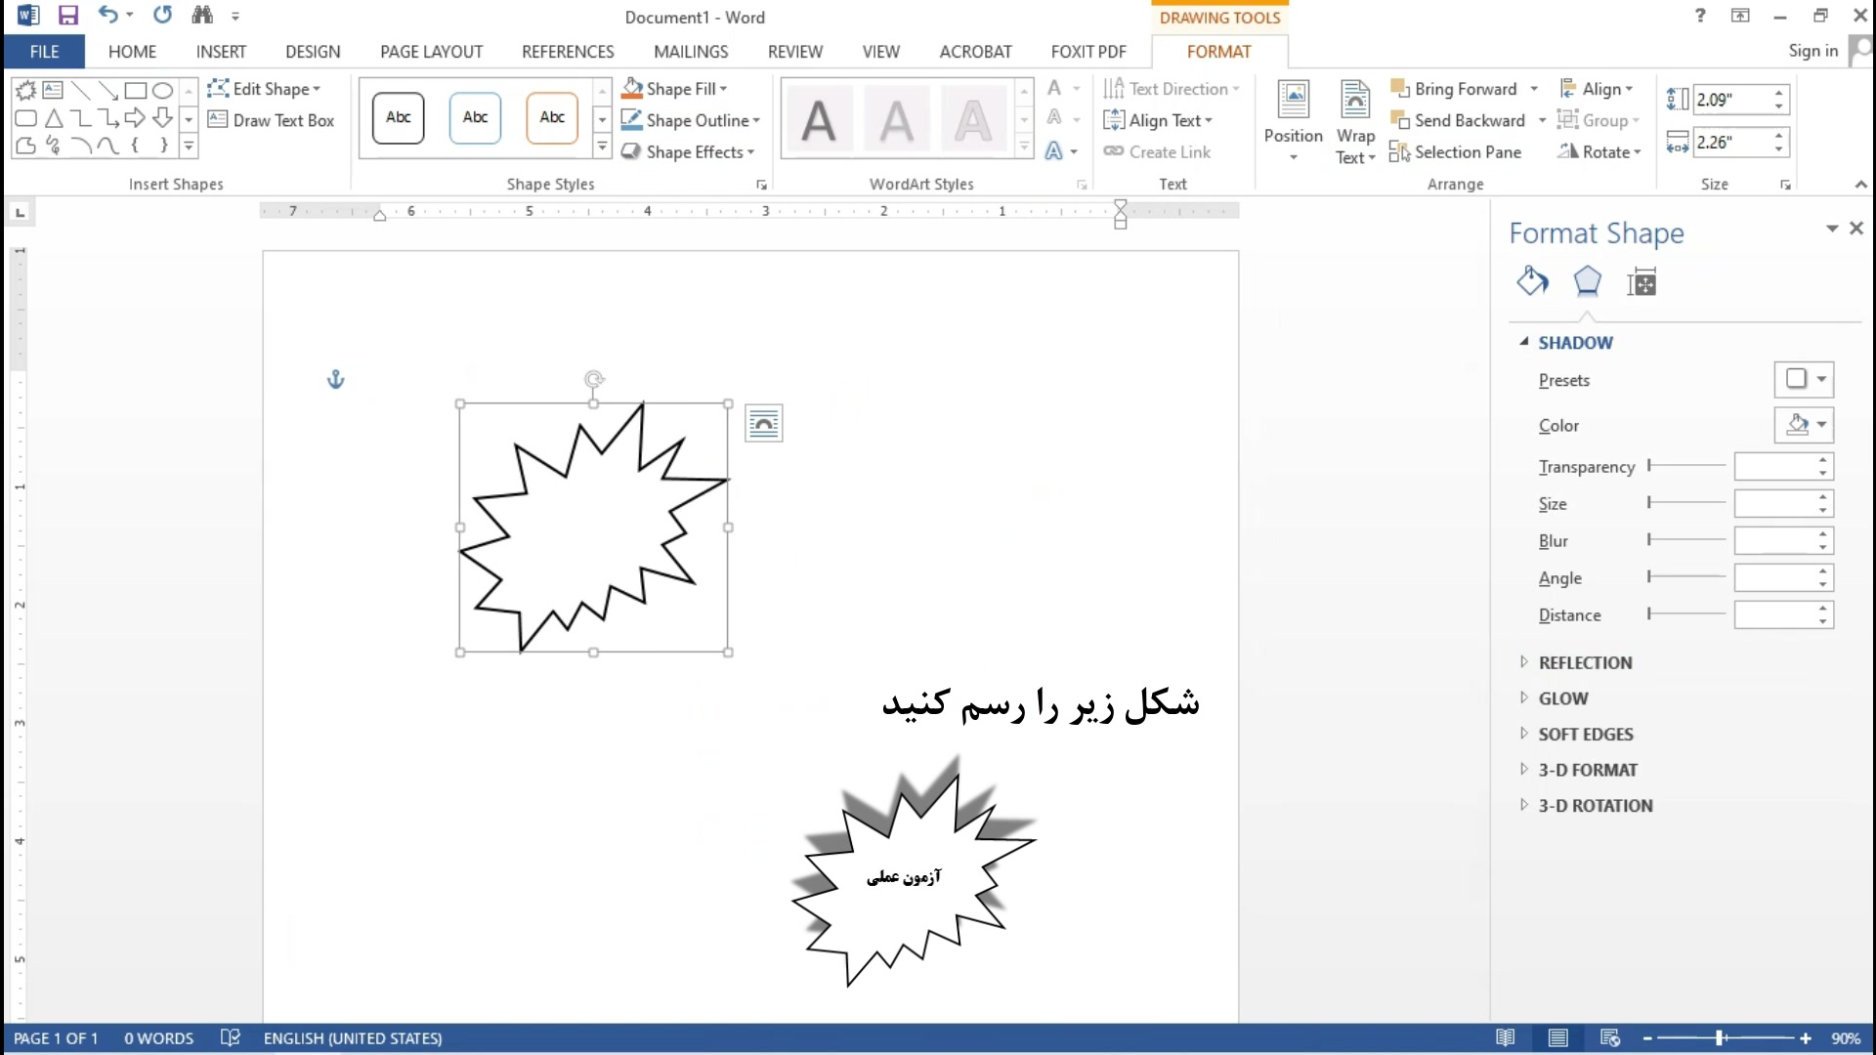
Task: Open the shadow Presets dropdown
Action: click(1804, 379)
